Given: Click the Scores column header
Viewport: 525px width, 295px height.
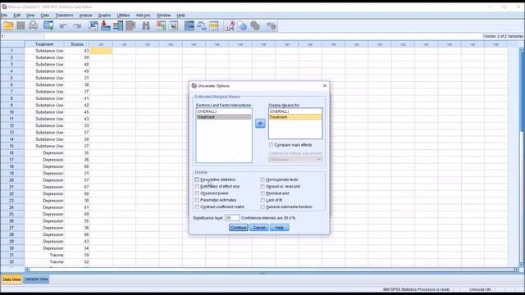Looking at the screenshot, I should click(x=76, y=44).
